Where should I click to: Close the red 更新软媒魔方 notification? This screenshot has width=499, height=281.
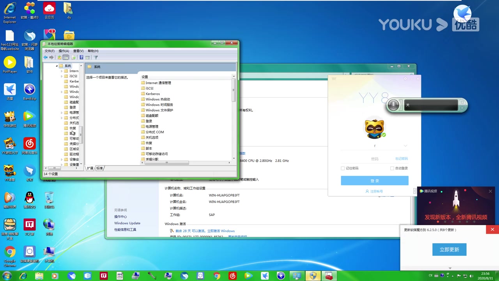pyautogui.click(x=492, y=229)
